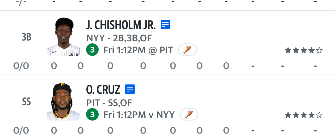
Task: Tap the bat icon beside Cruz's game
Action: (x=189, y=114)
